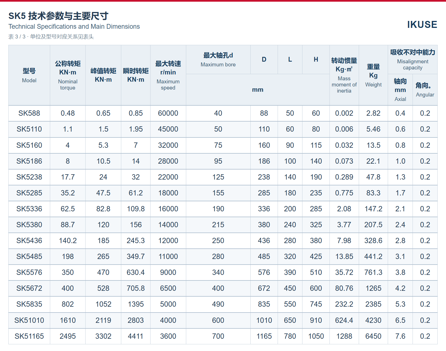
Task: Click the 表 3 / 3 table note
Action: 51,37
